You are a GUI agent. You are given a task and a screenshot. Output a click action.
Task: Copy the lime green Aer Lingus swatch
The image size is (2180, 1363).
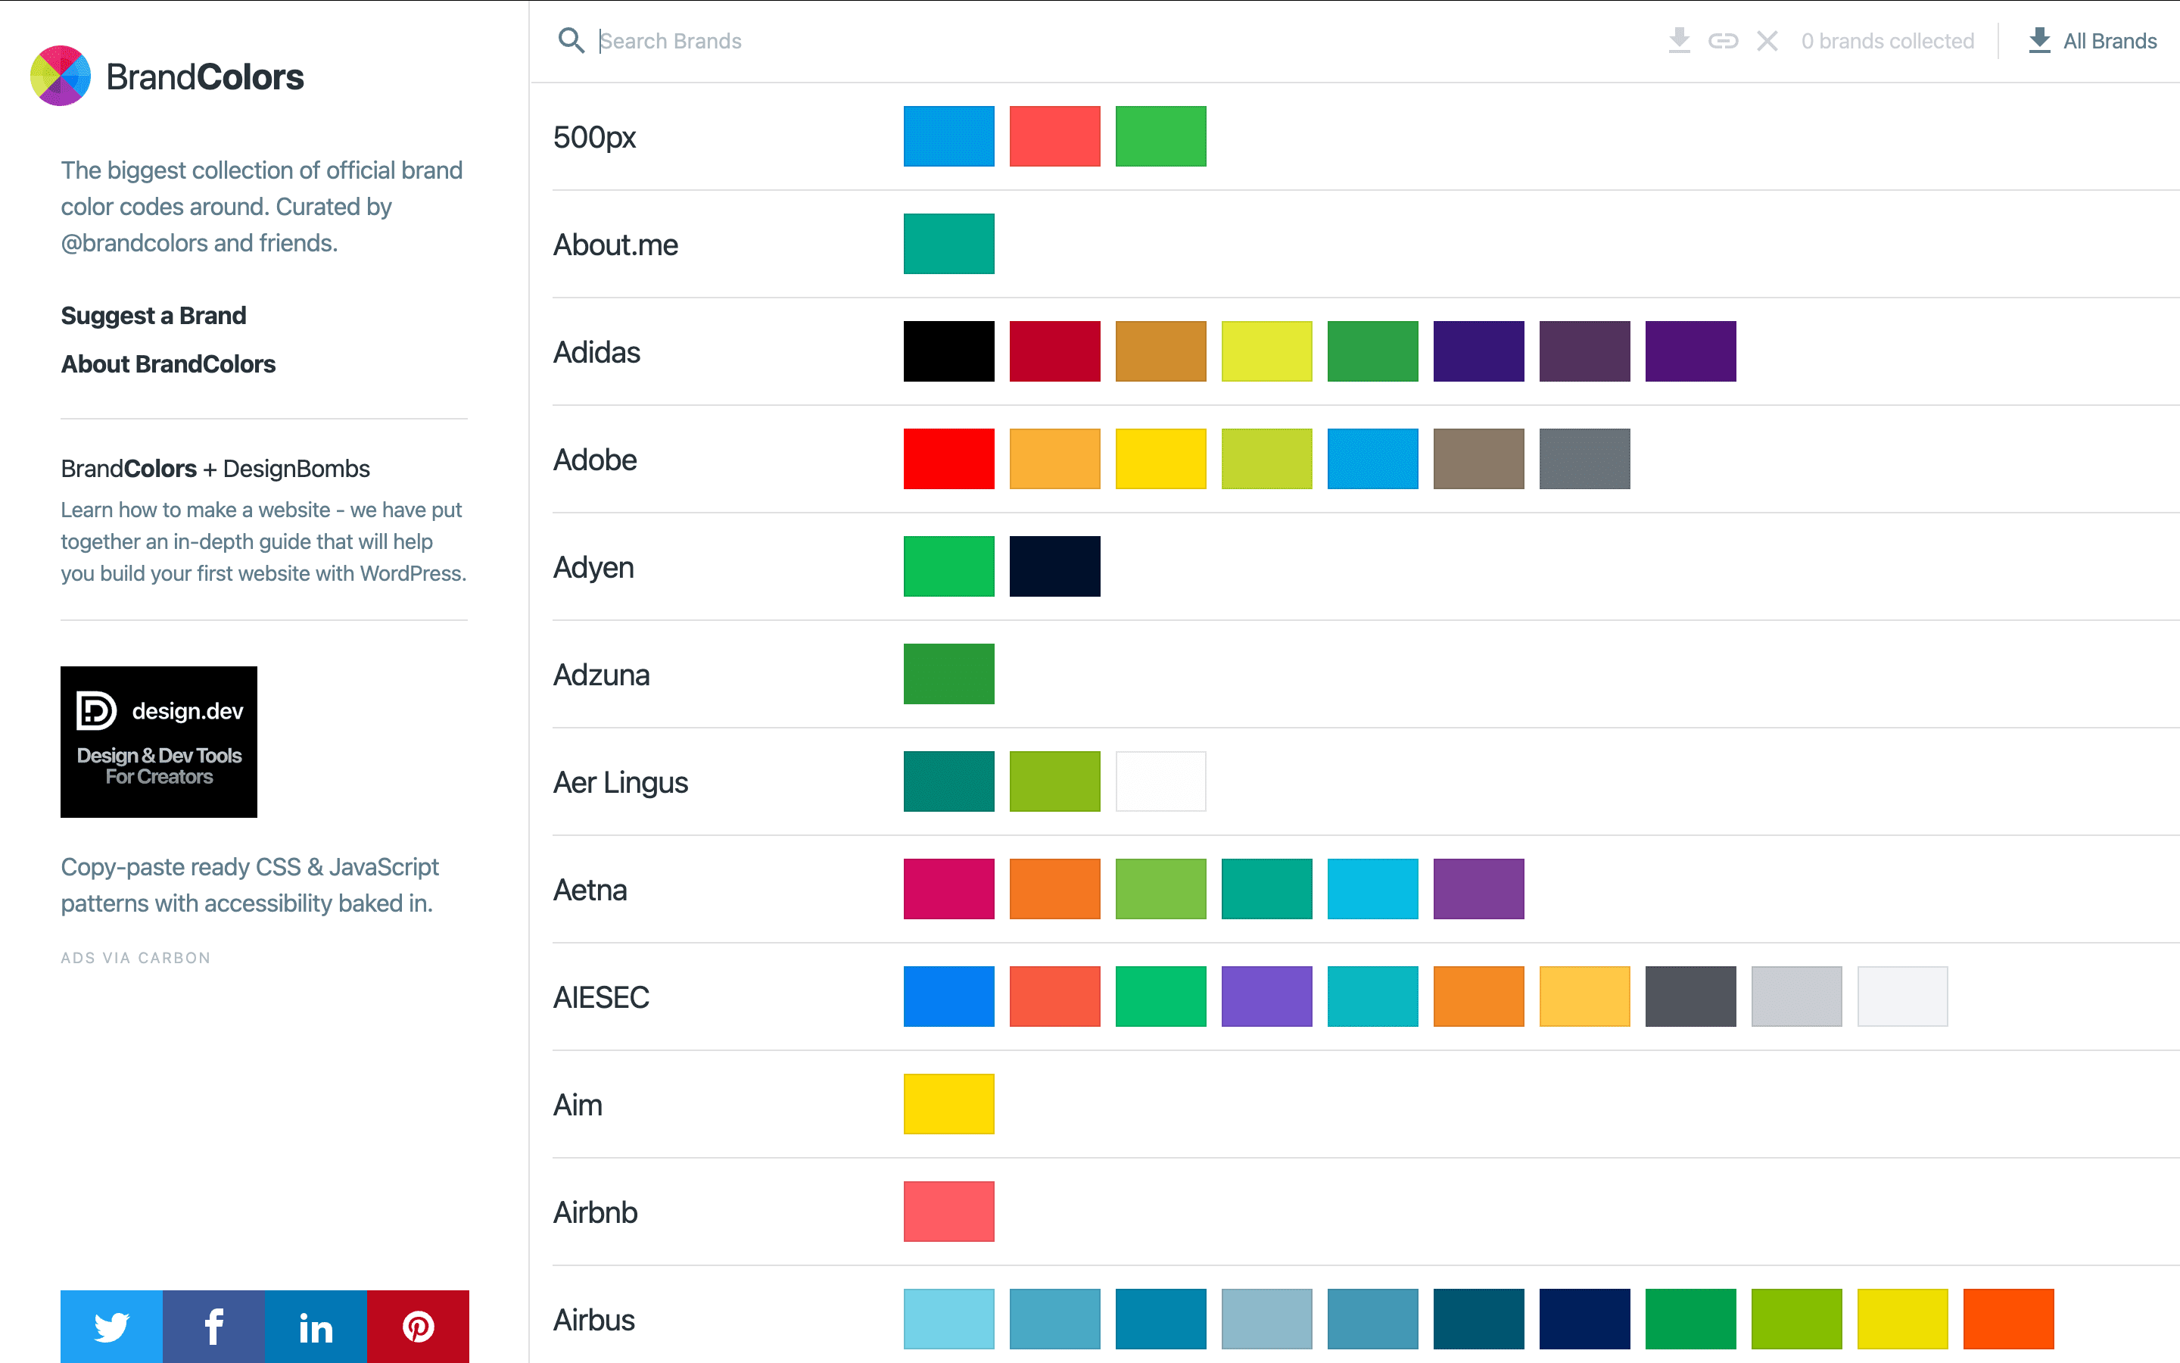click(x=1055, y=781)
